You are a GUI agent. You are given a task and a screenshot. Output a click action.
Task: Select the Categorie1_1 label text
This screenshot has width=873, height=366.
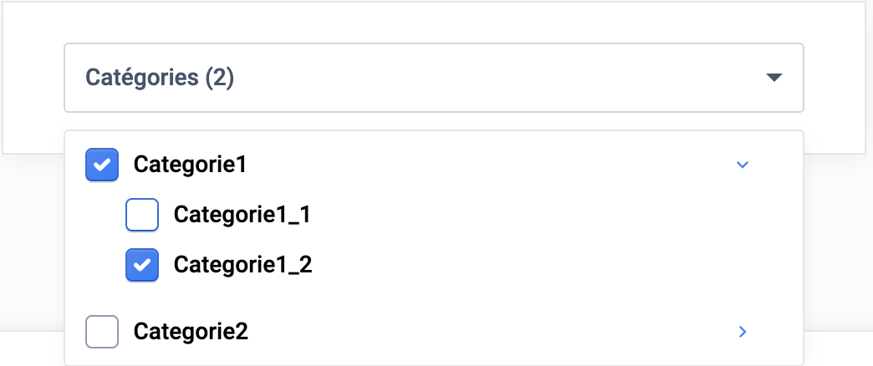pos(242,215)
